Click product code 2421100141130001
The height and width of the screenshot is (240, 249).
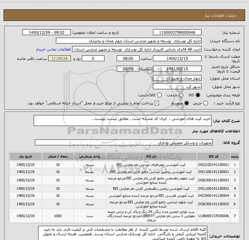213,172
